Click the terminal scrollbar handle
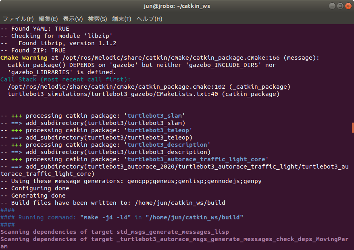The height and width of the screenshot is (250, 354). pos(353,127)
